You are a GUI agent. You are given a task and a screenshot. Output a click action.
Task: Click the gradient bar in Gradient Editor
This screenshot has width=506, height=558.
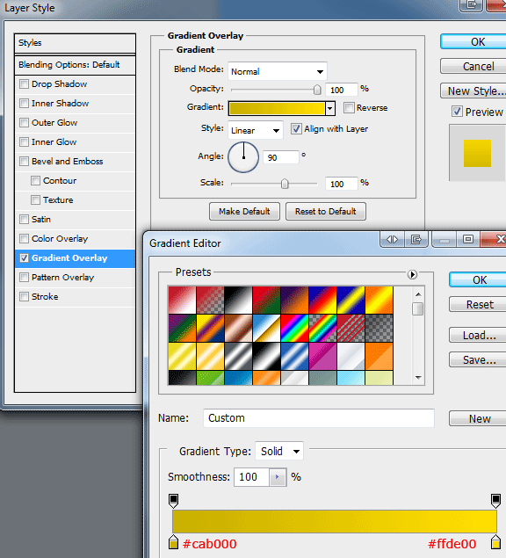click(x=335, y=521)
